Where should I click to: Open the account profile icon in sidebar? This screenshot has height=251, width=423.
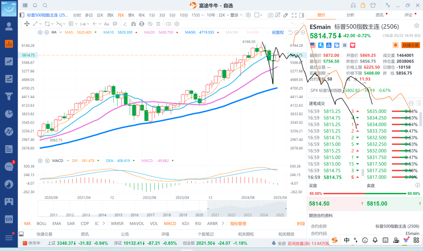tap(9, 26)
